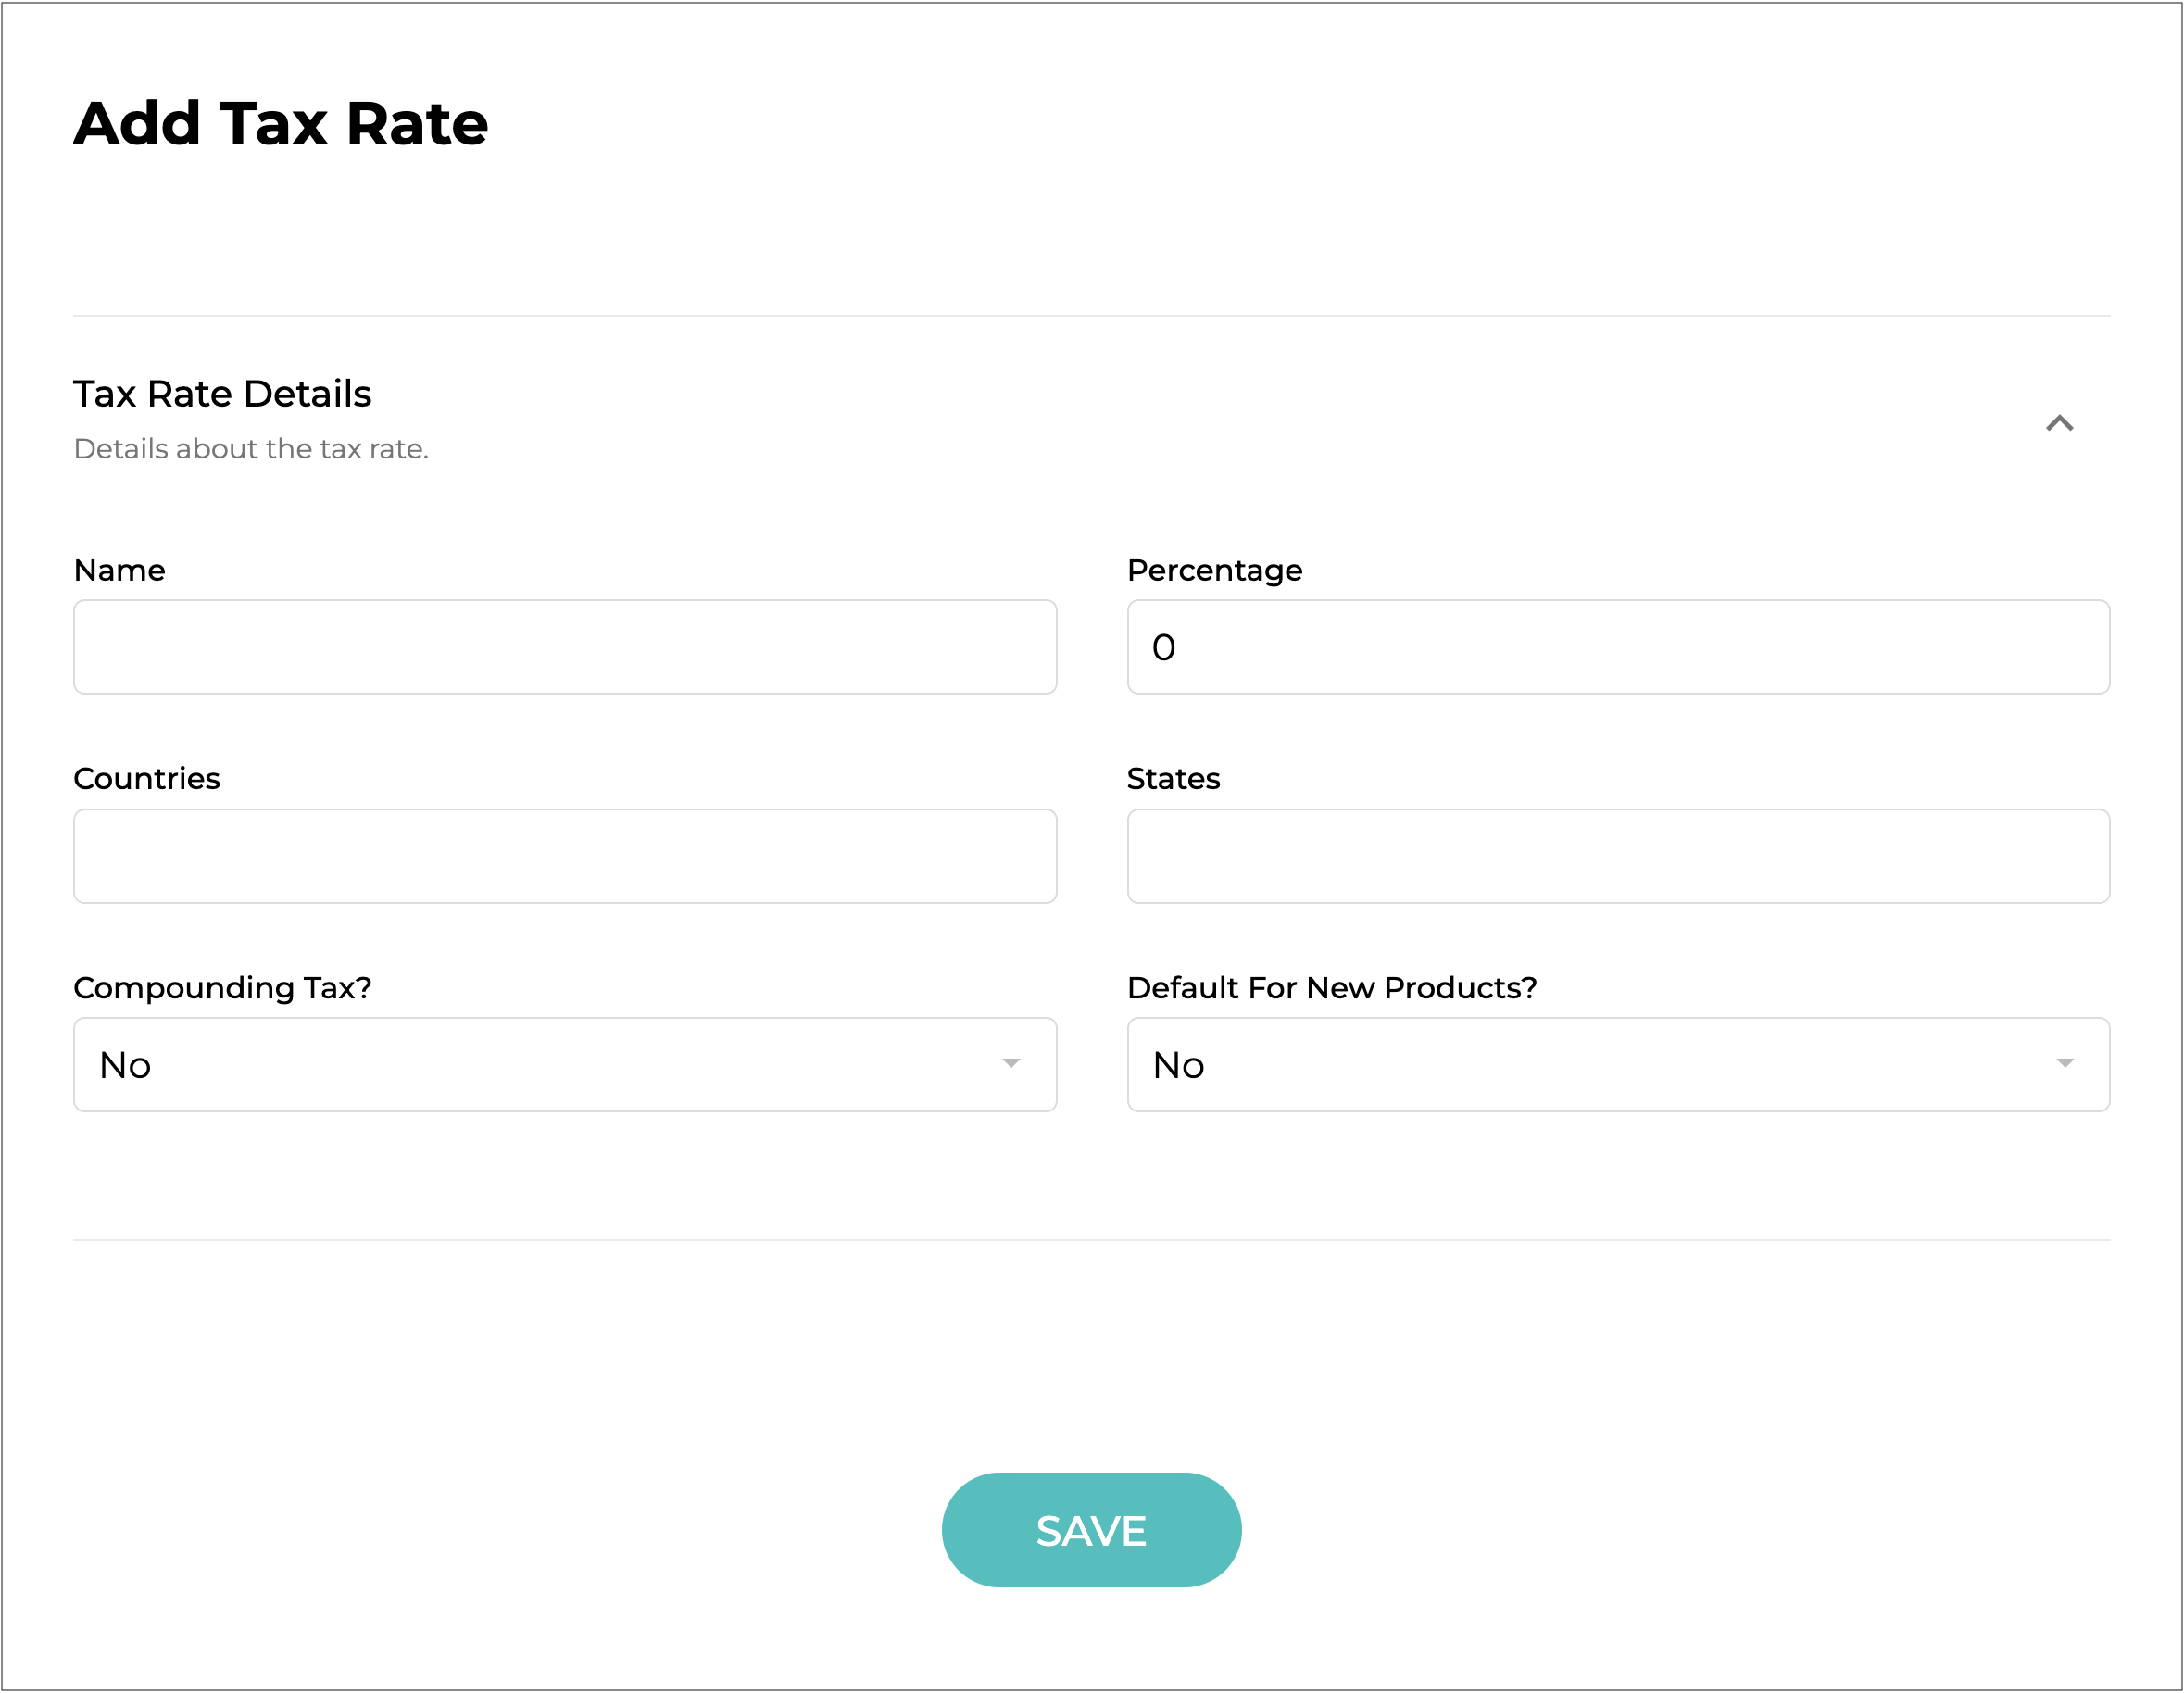Click the Default For New Products? label
2184x1693 pixels.
pyautogui.click(x=1331, y=988)
